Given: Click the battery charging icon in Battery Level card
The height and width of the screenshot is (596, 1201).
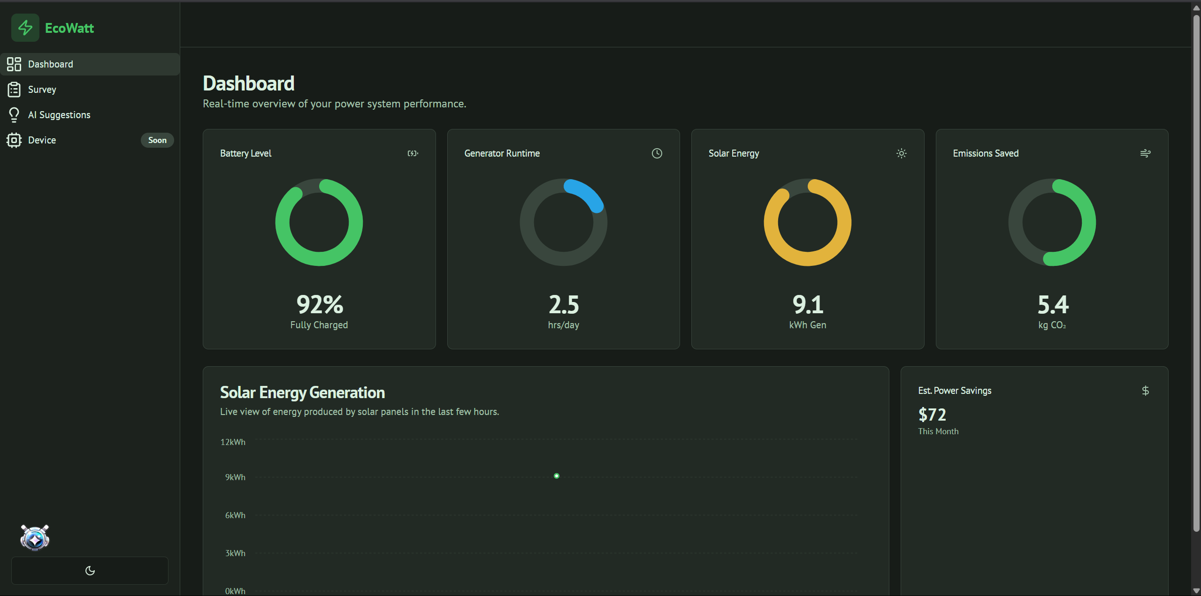Looking at the screenshot, I should (x=413, y=153).
